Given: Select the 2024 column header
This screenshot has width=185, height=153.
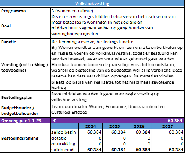Looking at the screenshot, I should (90, 126).
